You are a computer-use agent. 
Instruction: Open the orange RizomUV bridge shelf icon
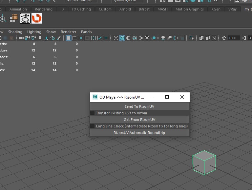(37, 18)
